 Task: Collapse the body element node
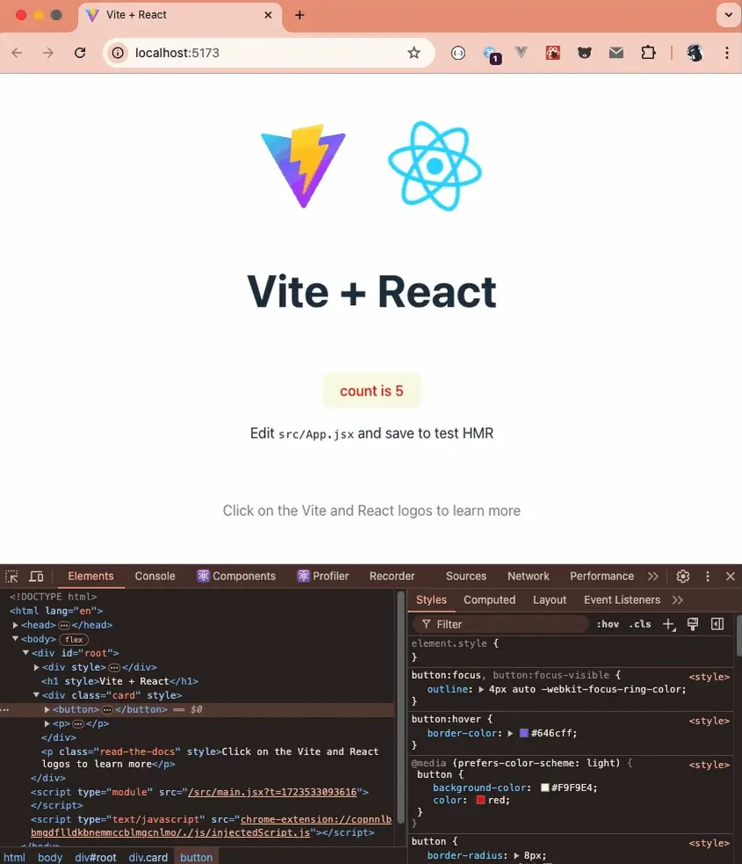tap(16, 639)
